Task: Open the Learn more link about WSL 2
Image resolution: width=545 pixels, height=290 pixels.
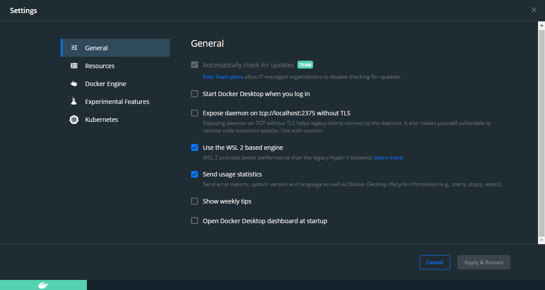Action: tap(389, 158)
